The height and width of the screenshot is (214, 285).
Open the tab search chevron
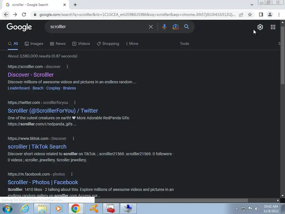[x=252, y=5]
